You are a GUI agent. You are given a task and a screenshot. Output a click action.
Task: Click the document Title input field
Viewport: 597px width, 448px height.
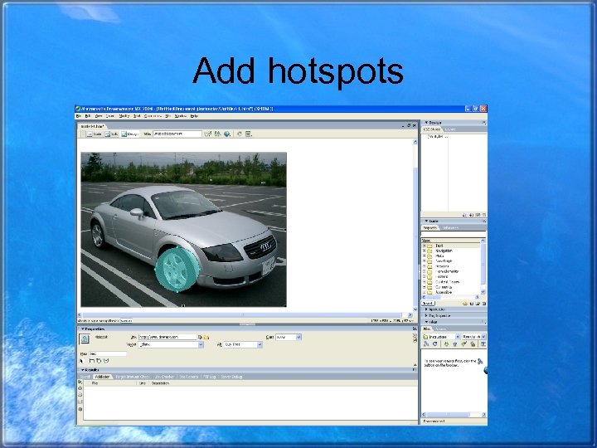click(x=177, y=134)
